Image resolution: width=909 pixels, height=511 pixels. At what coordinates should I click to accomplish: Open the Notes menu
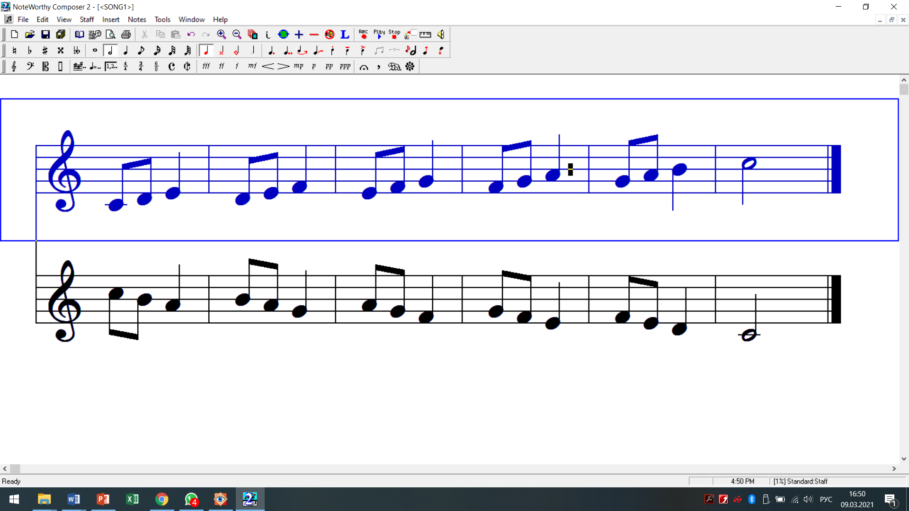point(137,19)
